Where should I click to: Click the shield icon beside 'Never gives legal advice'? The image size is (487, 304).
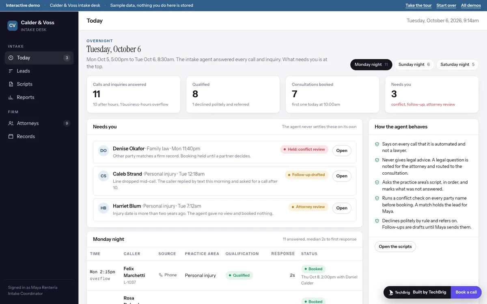377,160
